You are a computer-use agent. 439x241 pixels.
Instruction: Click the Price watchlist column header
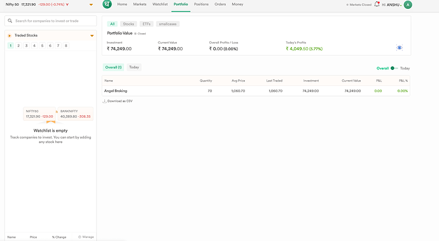click(33, 237)
